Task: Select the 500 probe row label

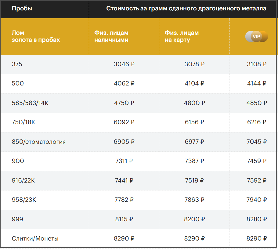Action: tap(18, 84)
